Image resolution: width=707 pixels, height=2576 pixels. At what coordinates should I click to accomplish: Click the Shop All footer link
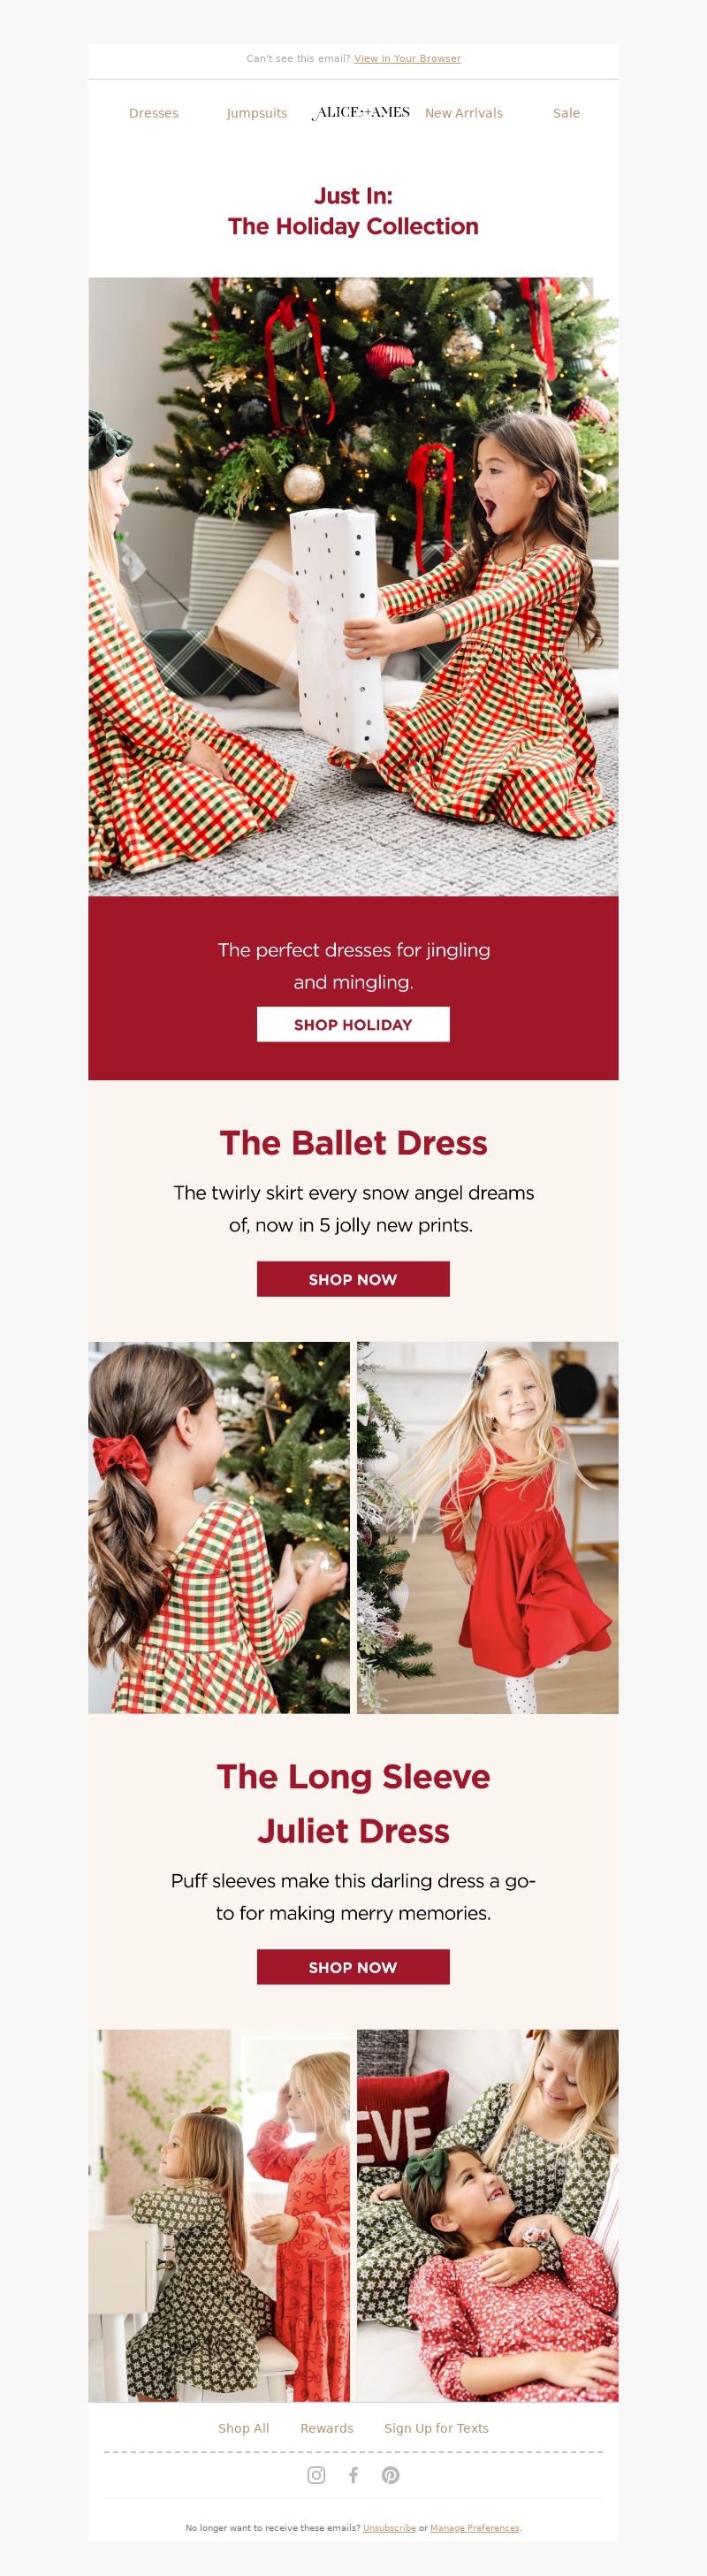(244, 2428)
